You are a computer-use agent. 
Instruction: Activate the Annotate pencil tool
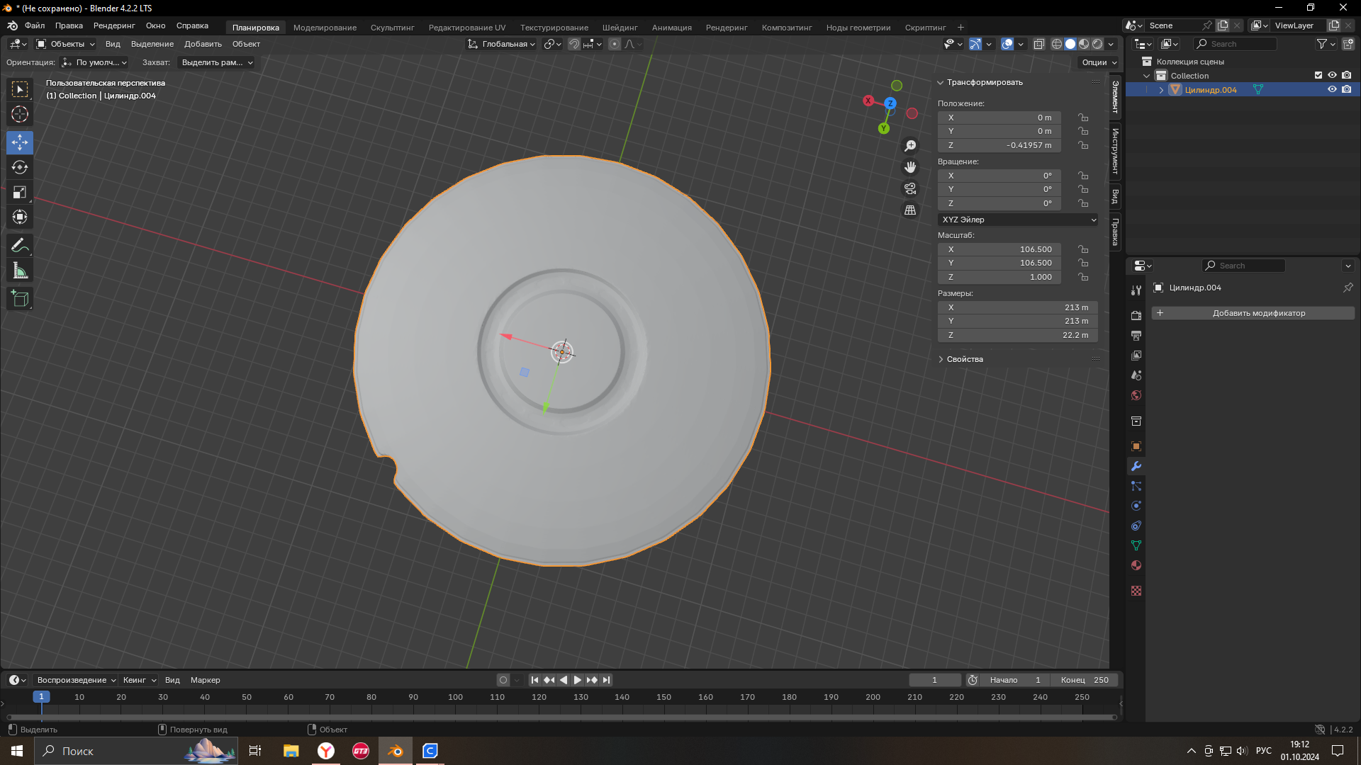tap(20, 246)
